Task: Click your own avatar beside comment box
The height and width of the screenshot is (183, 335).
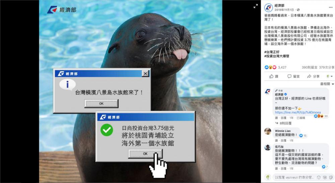Action: coord(268,177)
